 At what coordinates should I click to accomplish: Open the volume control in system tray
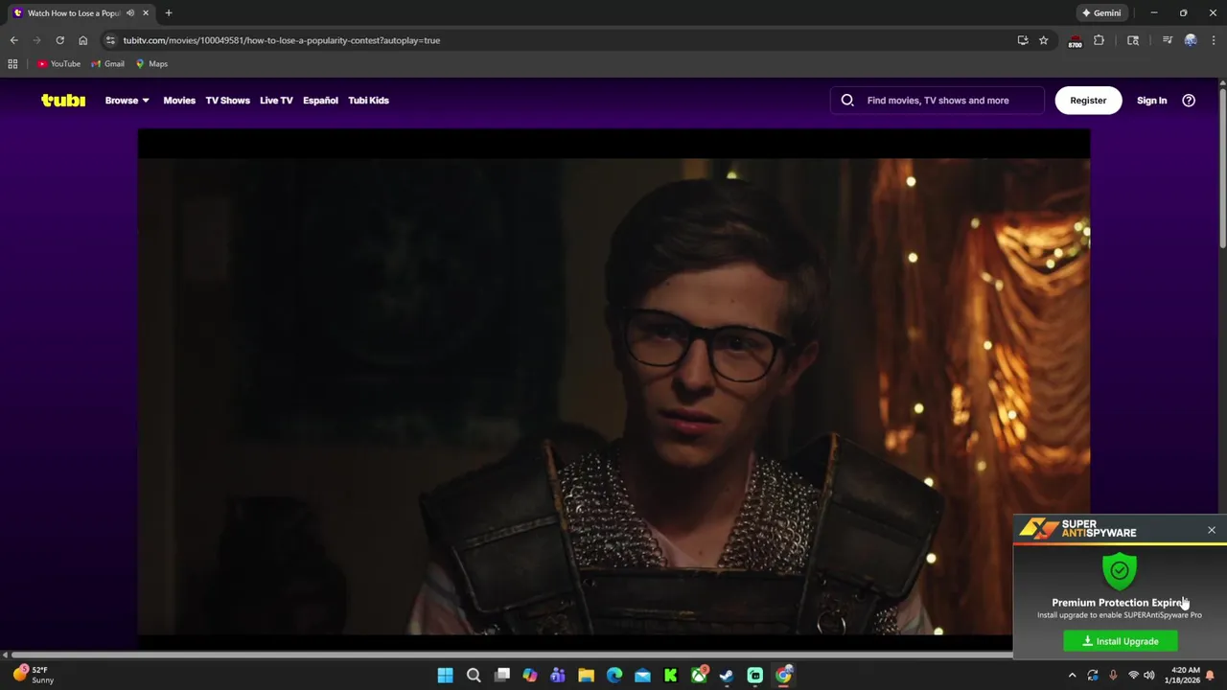(x=1149, y=676)
